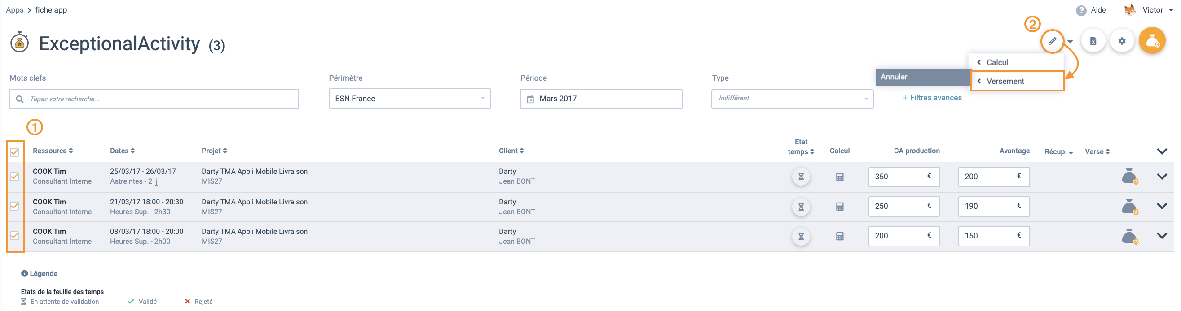Click money bag payment icon in third row

[1130, 236]
